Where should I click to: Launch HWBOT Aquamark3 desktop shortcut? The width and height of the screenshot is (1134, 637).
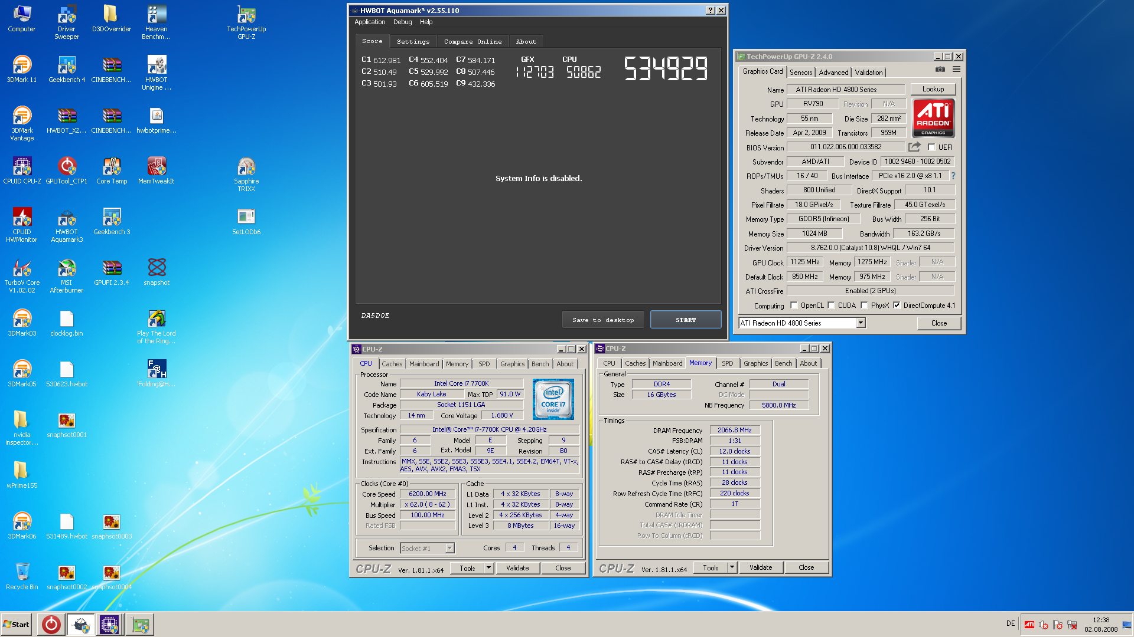click(67, 225)
